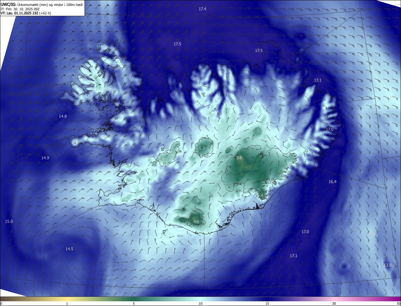Viewport: 401px width, 306px height.
Task: Click the 15.0 value label on the map
Action: coord(9,221)
